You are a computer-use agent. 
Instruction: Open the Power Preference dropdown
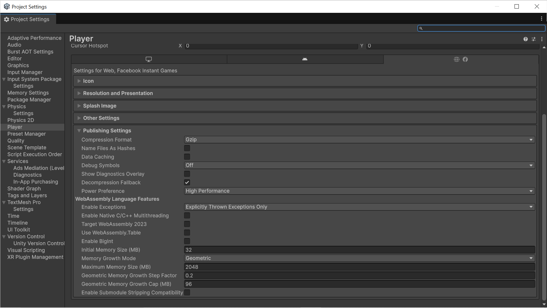click(x=359, y=191)
